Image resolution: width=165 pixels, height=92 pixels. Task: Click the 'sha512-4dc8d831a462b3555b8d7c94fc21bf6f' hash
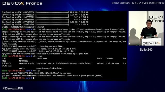click(x=23, y=27)
